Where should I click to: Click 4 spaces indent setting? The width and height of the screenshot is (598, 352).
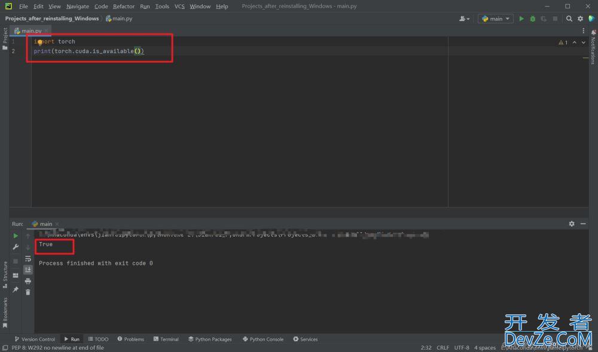point(485,347)
